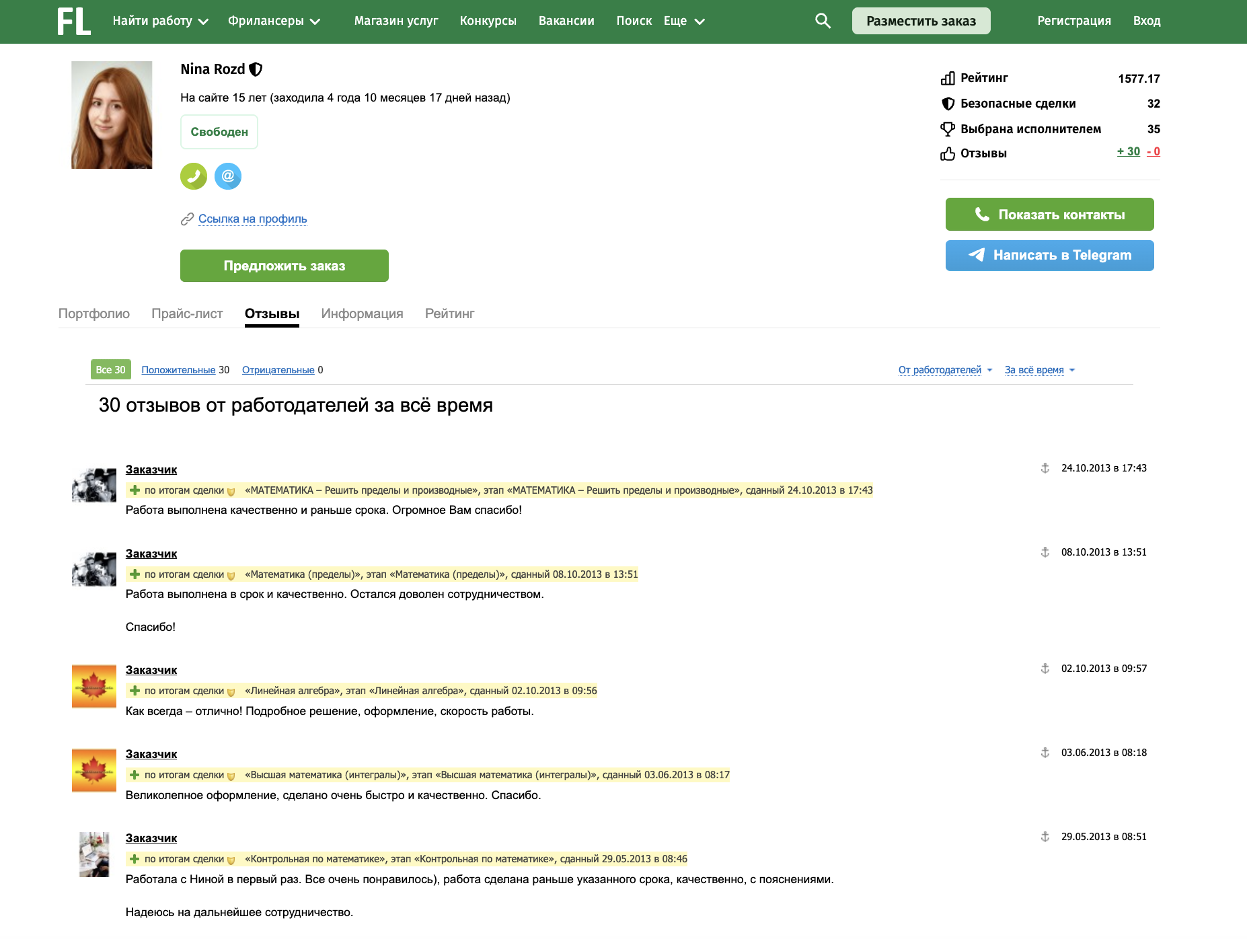Click the -0 negative reviews count

pyautogui.click(x=1154, y=151)
